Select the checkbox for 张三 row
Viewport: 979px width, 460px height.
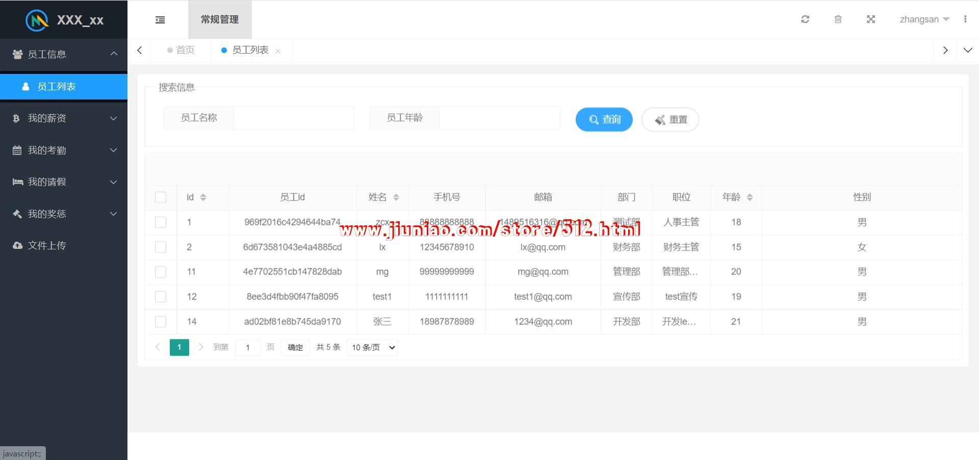tap(161, 322)
